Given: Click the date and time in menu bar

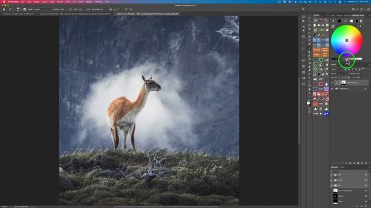Looking at the screenshot, I should click(x=358, y=2).
